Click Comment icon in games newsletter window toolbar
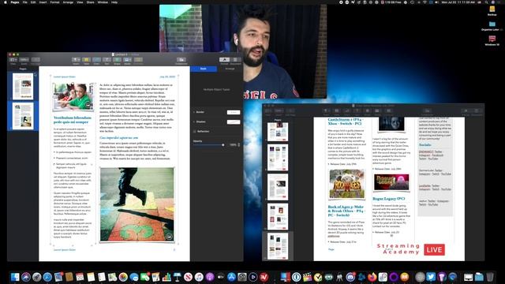 [x=388, y=110]
